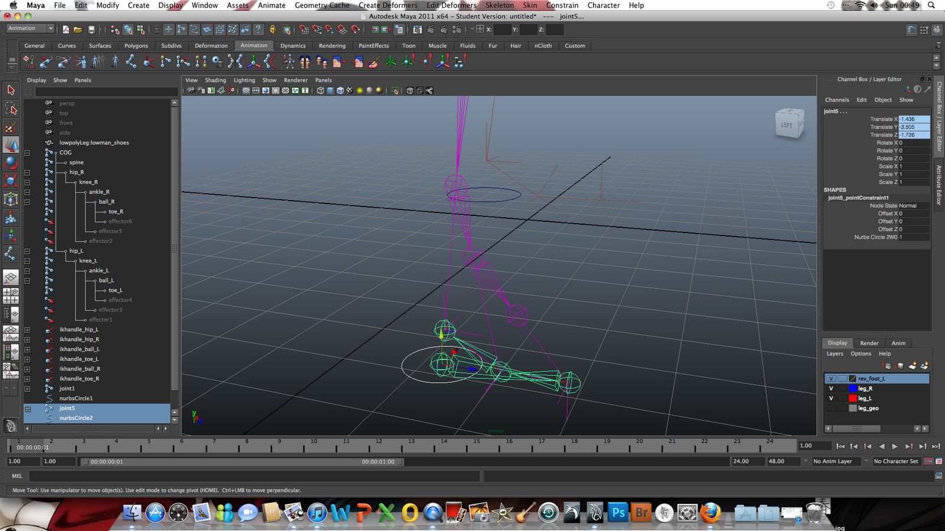Image resolution: width=945 pixels, height=531 pixels.
Task: Toggle display type box of leg_R layer
Action: [842, 389]
